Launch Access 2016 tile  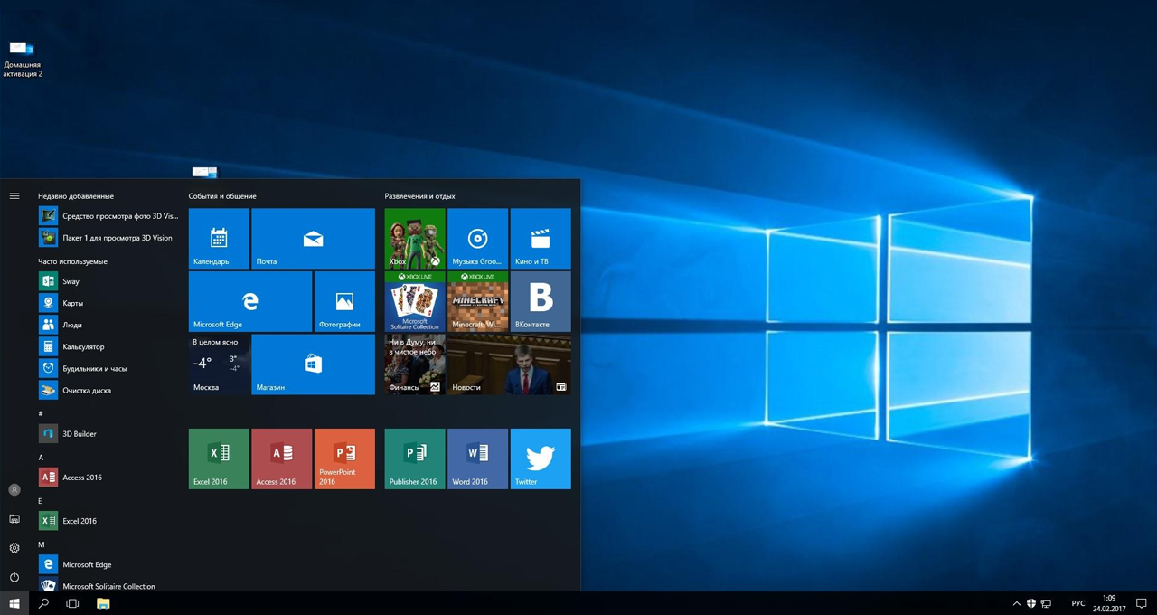pyautogui.click(x=281, y=459)
